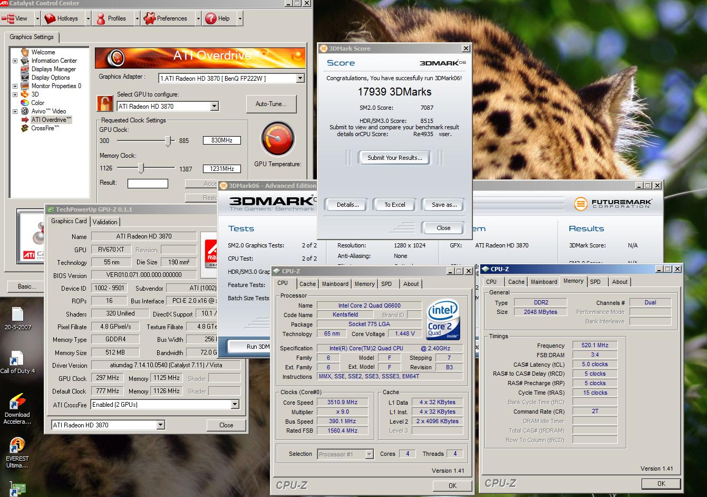The height and width of the screenshot is (497, 707).
Task: Click Close button in GPU-Z
Action: pos(226,425)
